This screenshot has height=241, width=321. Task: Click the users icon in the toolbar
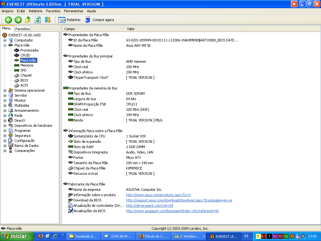(x=47, y=20)
